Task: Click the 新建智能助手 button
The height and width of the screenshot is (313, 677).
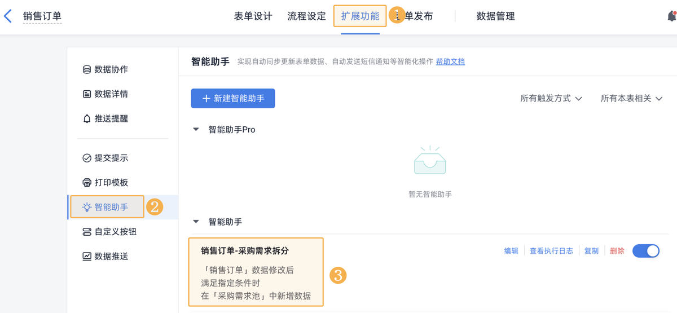Action: point(233,98)
